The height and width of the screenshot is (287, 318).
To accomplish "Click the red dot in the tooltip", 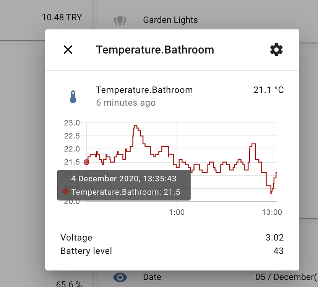I will pyautogui.click(x=65, y=192).
